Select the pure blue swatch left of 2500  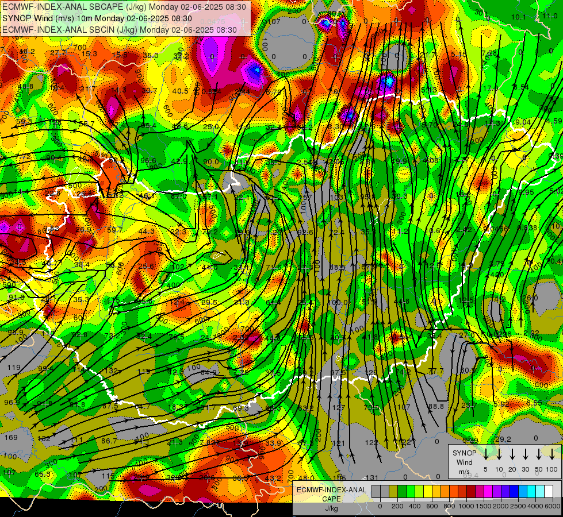point(514,492)
